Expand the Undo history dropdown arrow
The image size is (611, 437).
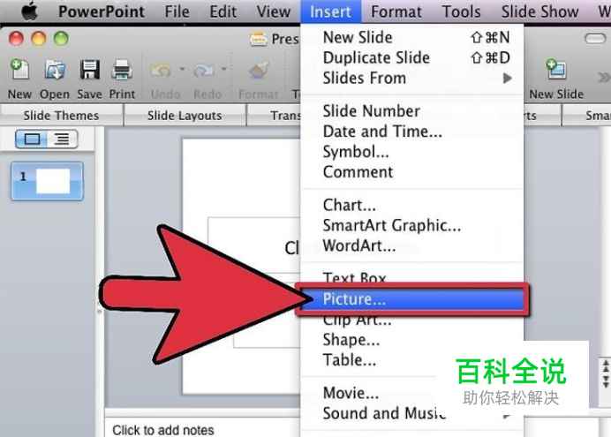[182, 70]
